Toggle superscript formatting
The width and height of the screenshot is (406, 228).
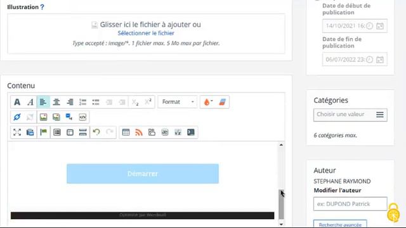coord(148,102)
